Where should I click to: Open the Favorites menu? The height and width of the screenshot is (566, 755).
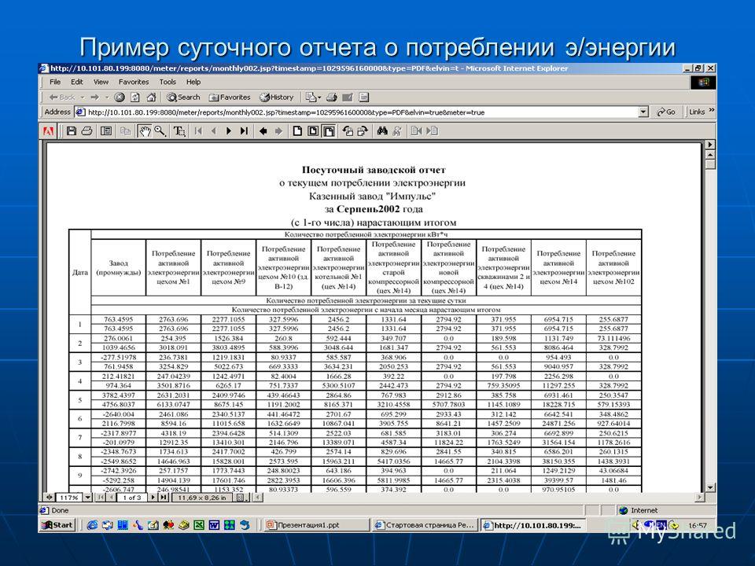134,82
